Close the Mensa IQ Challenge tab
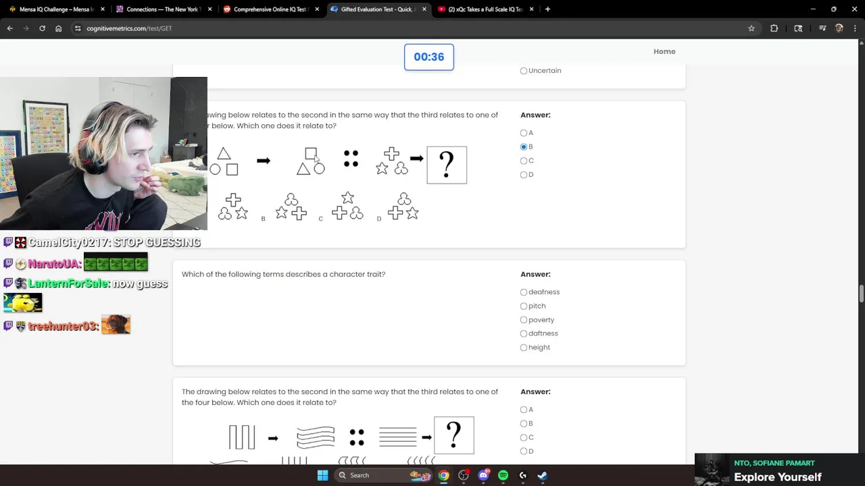This screenshot has width=865, height=486. (103, 9)
